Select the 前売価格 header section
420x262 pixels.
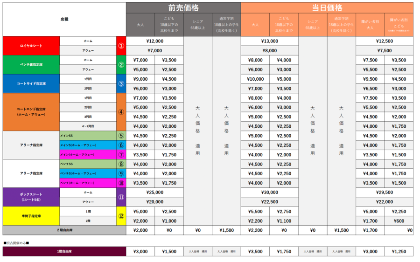click(183, 7)
